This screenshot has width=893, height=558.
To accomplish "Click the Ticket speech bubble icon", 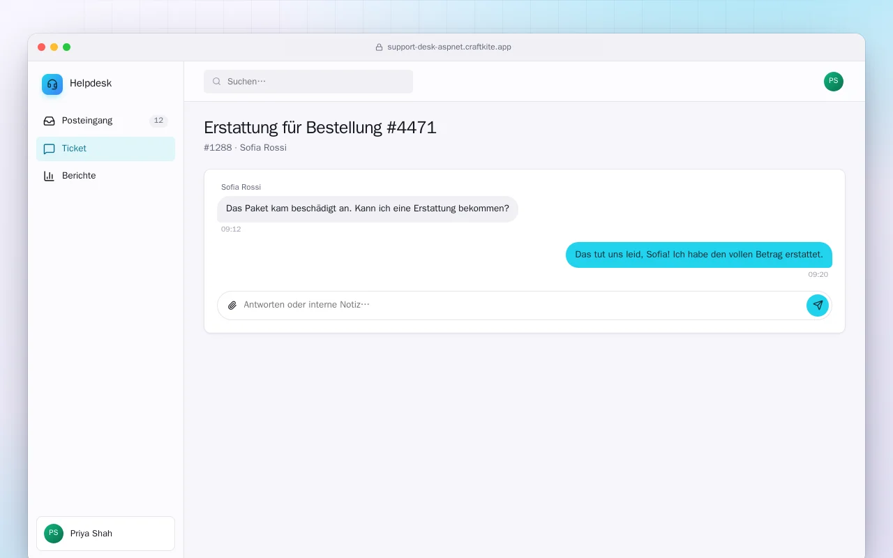I will click(x=49, y=149).
